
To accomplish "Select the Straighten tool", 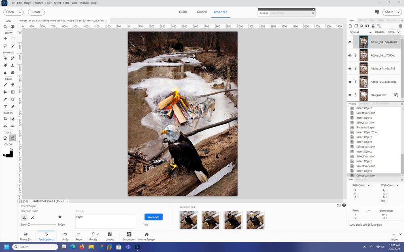I will [13, 126].
